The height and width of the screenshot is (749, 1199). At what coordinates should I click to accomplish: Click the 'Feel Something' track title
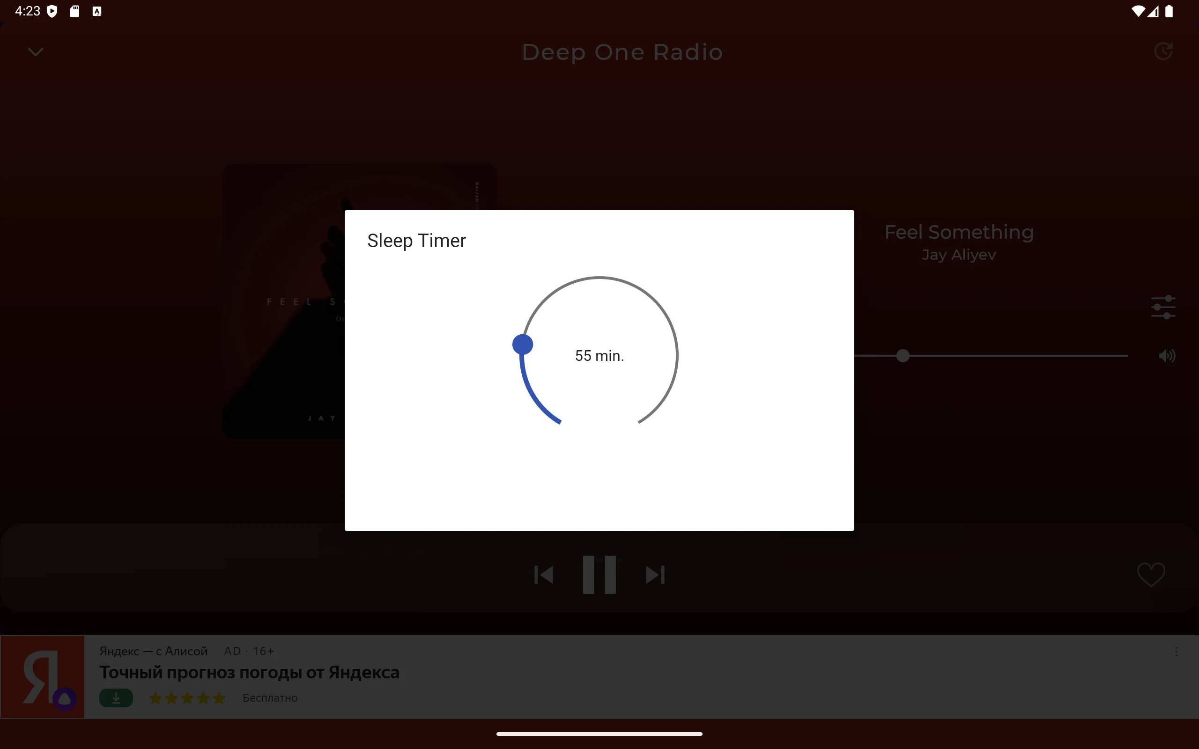click(x=959, y=232)
